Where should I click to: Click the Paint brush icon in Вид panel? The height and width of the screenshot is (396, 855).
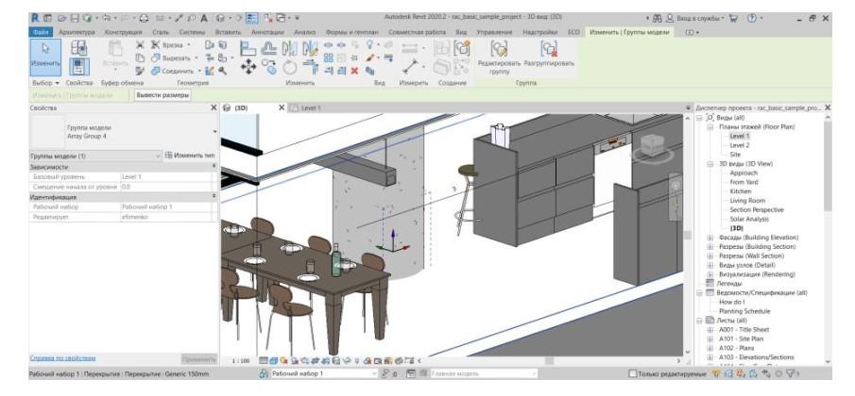370,58
